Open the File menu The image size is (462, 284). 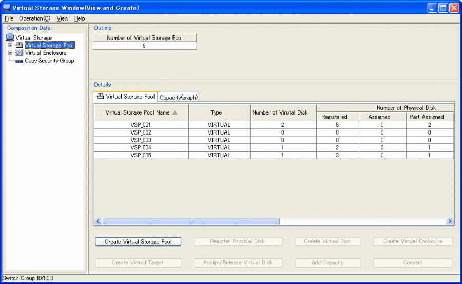point(9,18)
